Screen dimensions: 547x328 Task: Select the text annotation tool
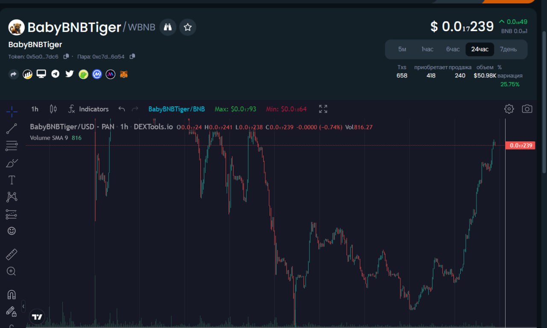pos(12,180)
